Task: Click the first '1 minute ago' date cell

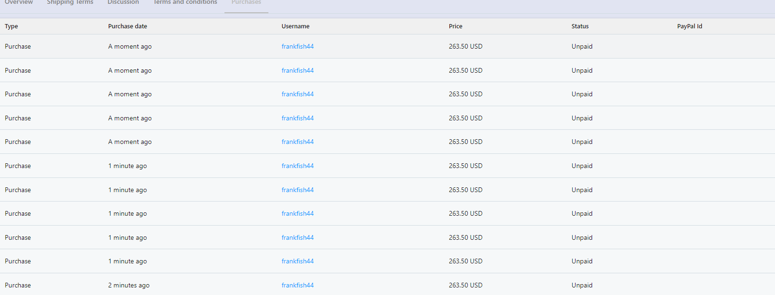Action: coord(128,166)
